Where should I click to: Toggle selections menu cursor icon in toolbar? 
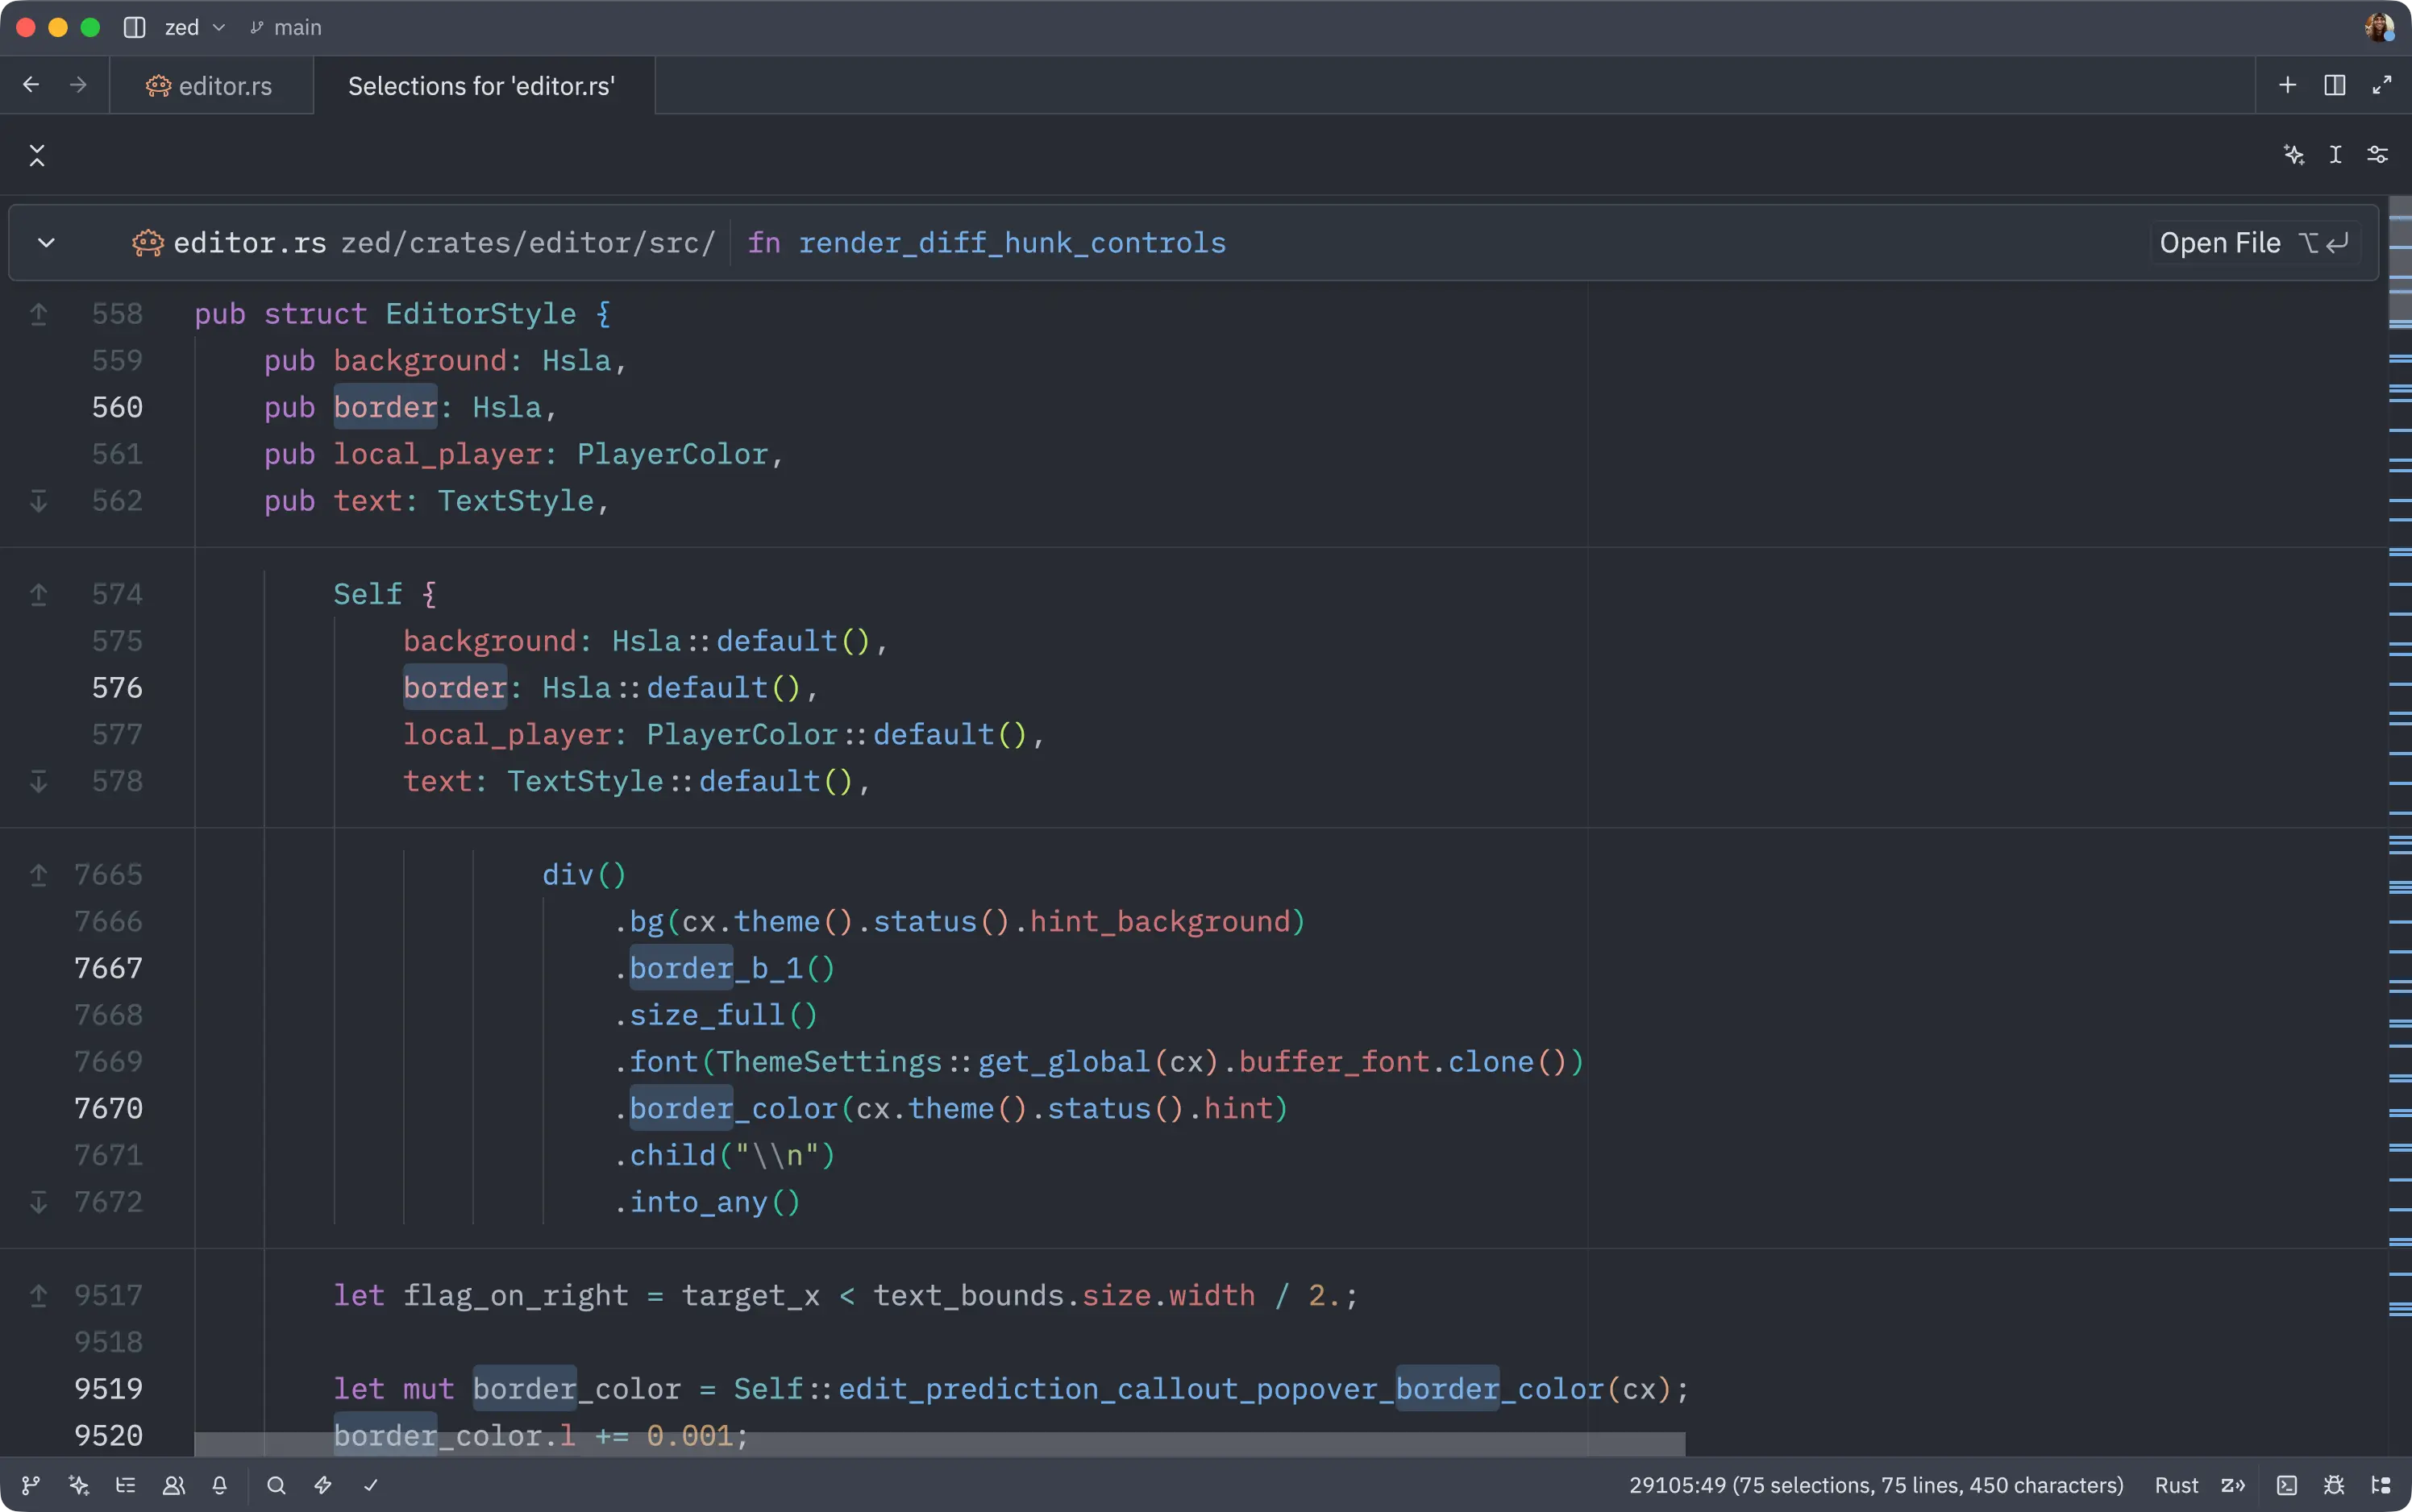click(2335, 154)
